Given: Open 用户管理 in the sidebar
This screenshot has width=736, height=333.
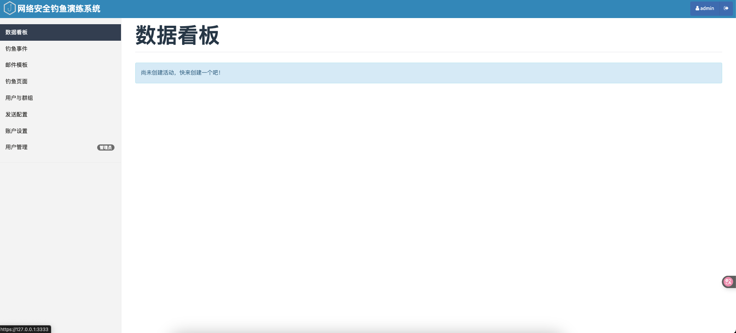Looking at the screenshot, I should [60, 147].
